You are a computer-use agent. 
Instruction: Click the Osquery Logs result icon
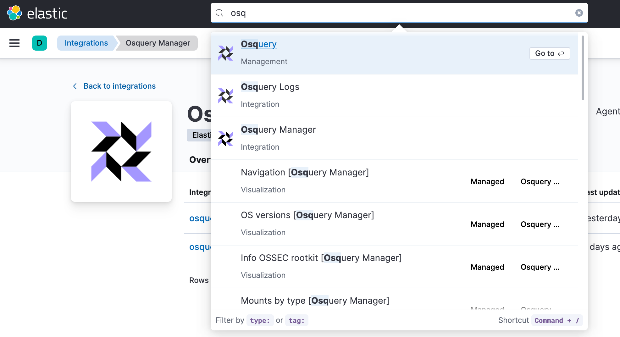(226, 96)
